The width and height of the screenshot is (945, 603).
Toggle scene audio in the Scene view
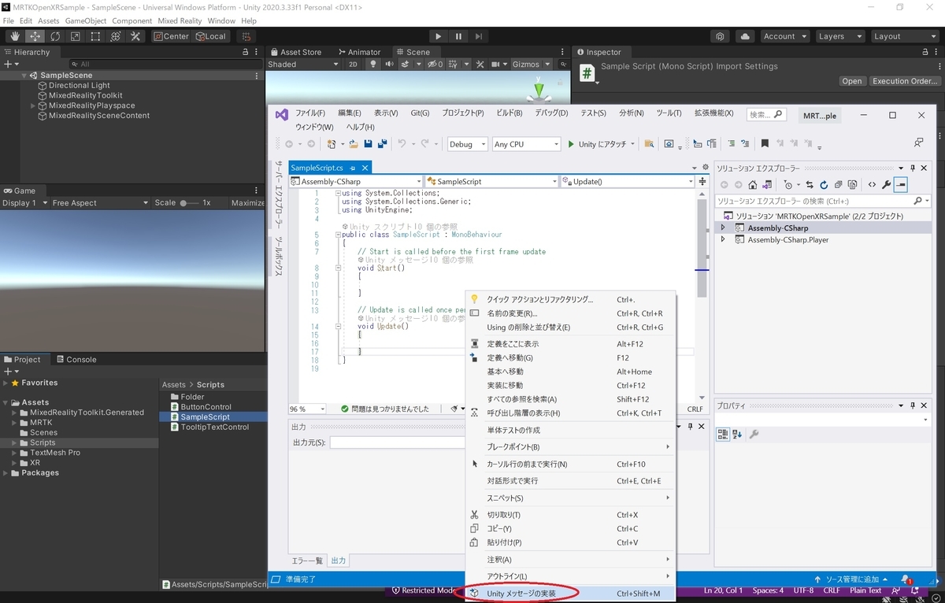pyautogui.click(x=389, y=65)
